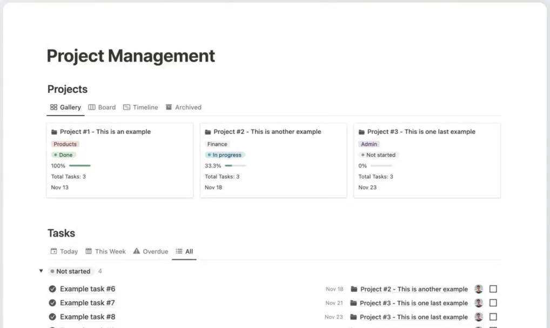Image resolution: width=550 pixels, height=328 pixels.
Task: Open the In progress status on Project #2
Action: [225, 155]
